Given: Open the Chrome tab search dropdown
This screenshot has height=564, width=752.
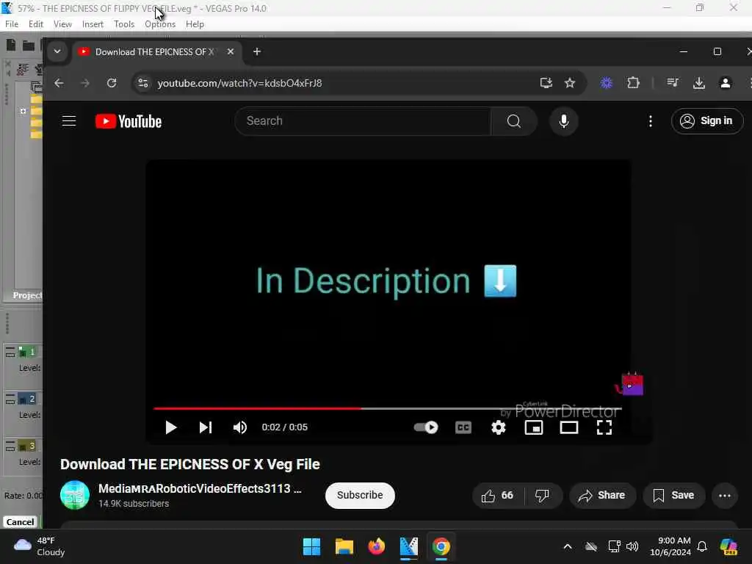Looking at the screenshot, I should tap(57, 51).
